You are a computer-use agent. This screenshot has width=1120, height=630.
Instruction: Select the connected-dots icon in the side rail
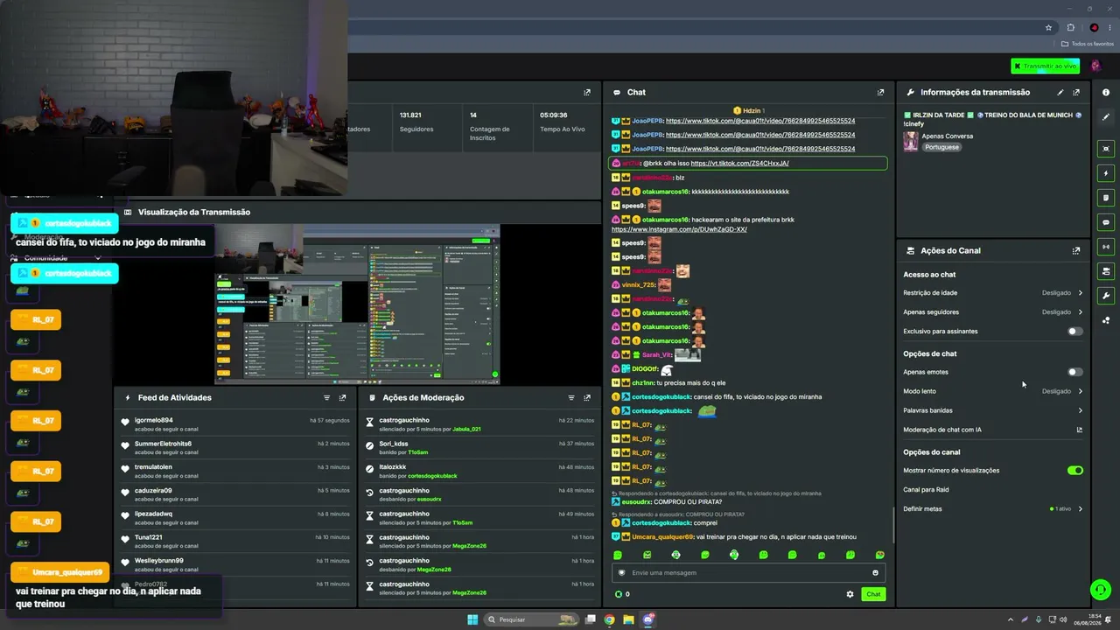[x=1106, y=320]
